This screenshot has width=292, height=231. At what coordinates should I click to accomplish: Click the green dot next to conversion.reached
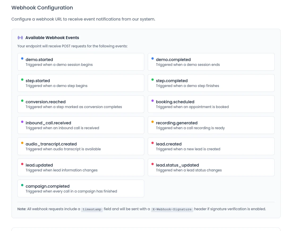[22, 101]
